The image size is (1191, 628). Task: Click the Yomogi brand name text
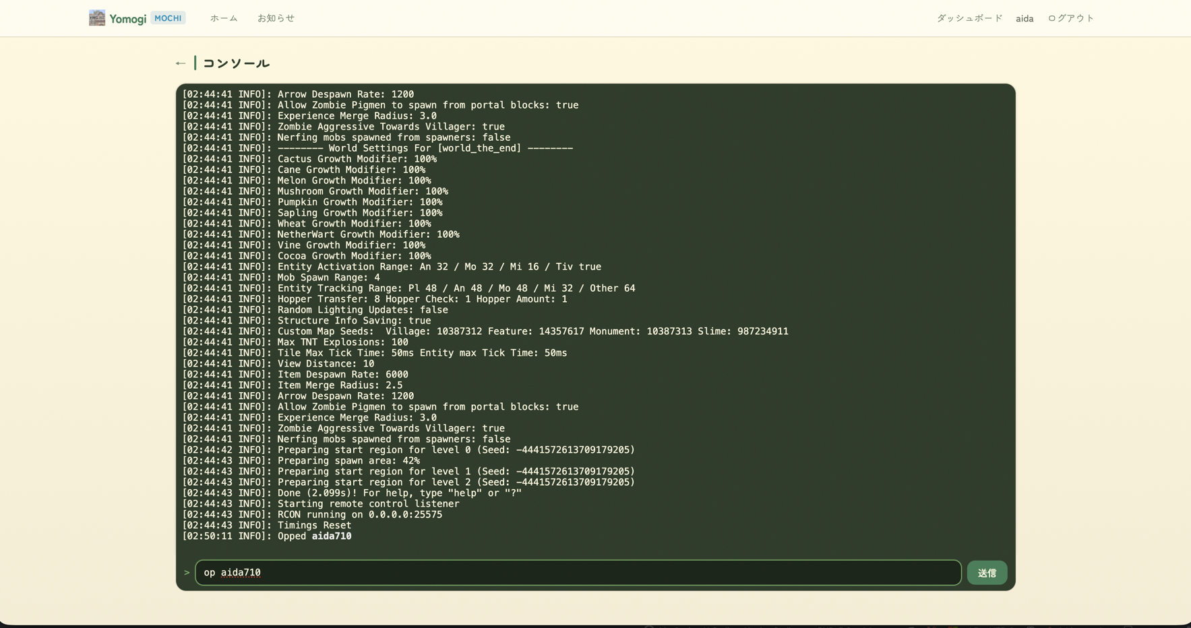128,19
